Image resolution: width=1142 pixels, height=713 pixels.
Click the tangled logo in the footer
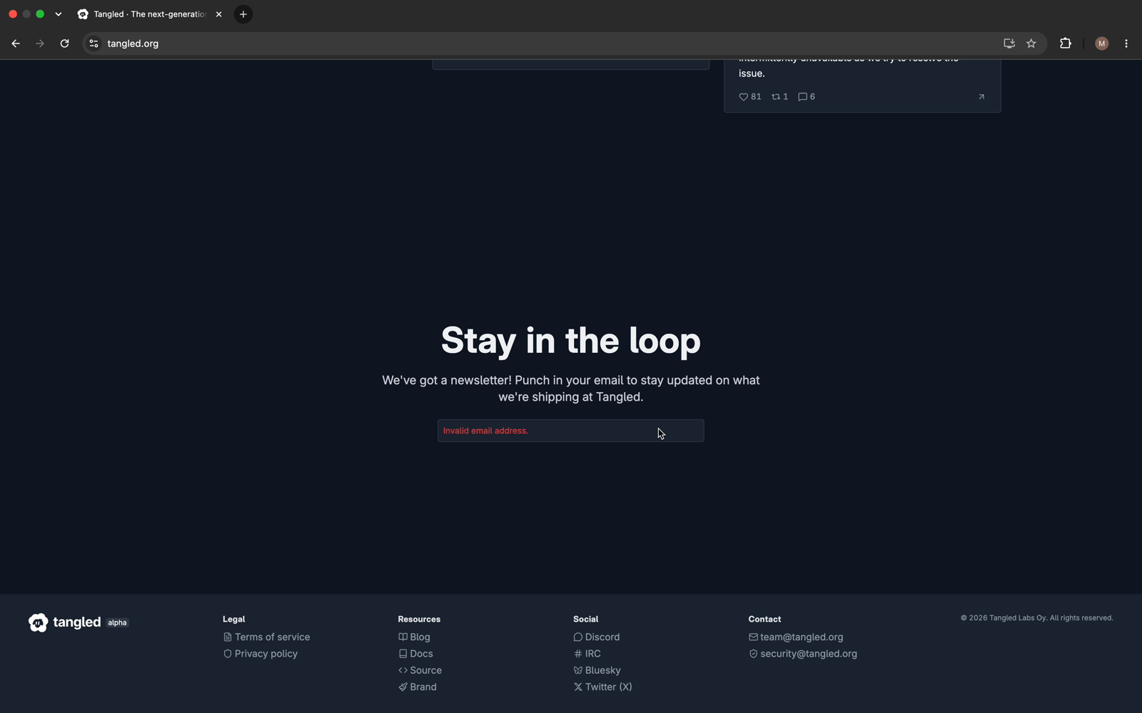click(65, 622)
